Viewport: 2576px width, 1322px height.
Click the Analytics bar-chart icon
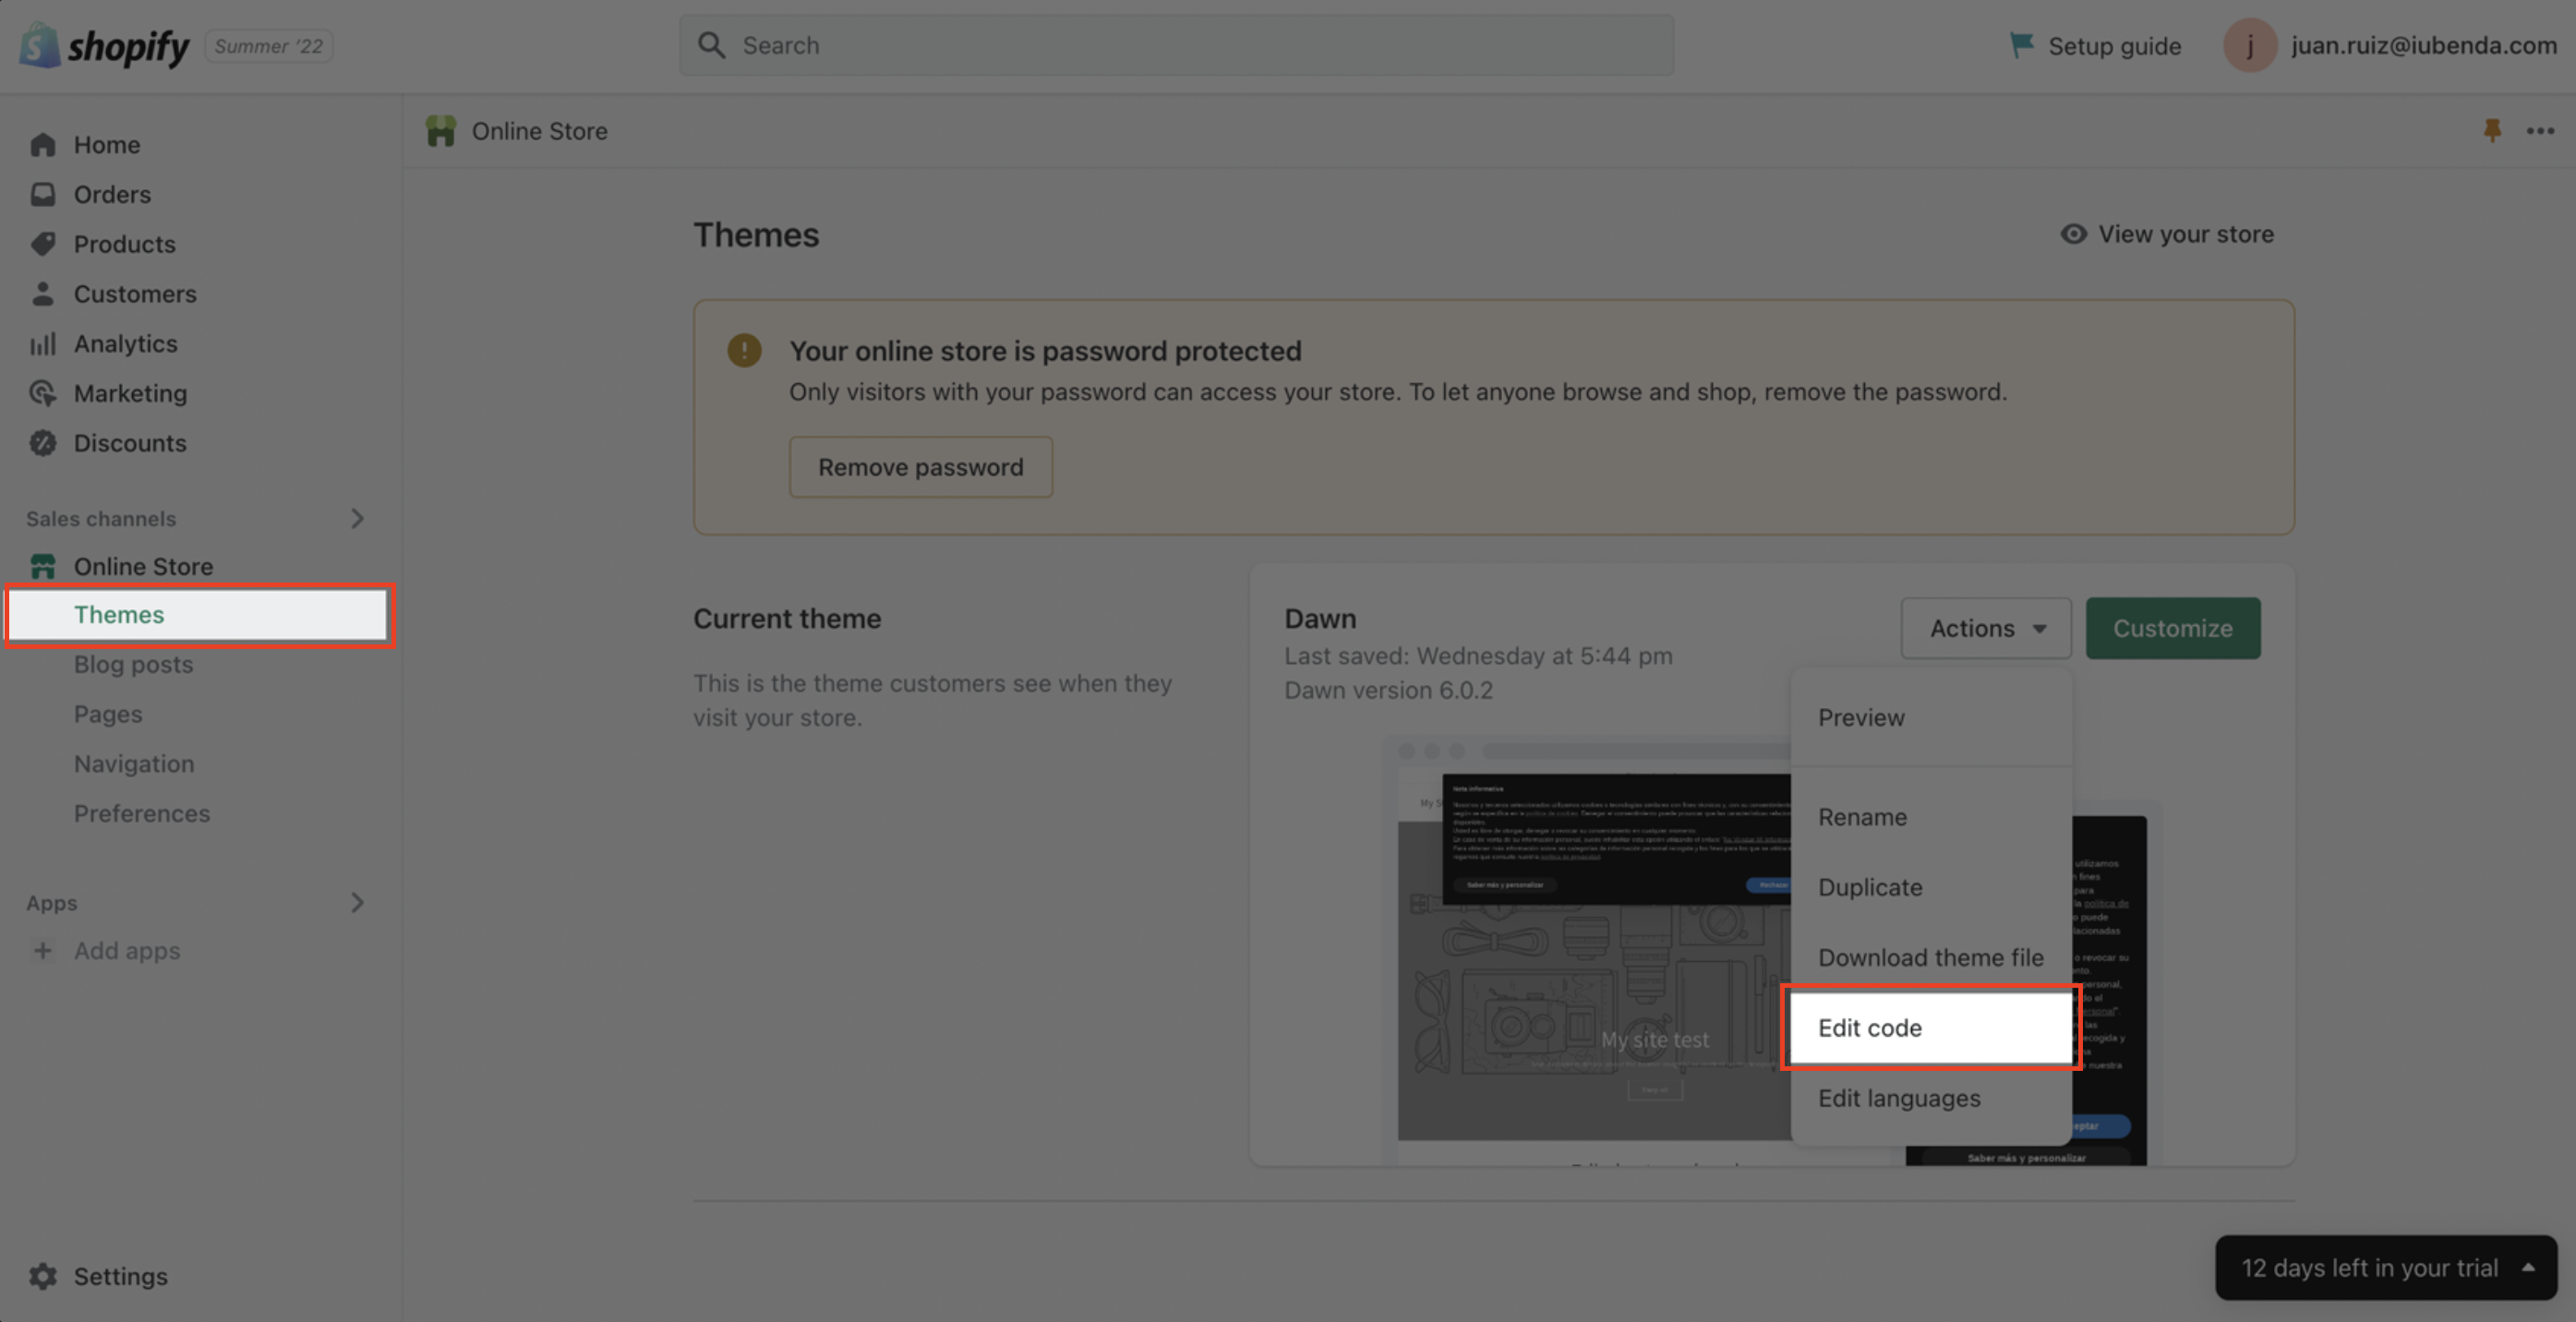[44, 343]
